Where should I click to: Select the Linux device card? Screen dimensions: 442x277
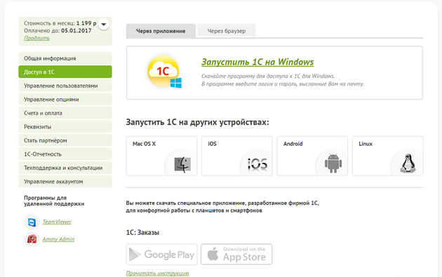tap(388, 156)
